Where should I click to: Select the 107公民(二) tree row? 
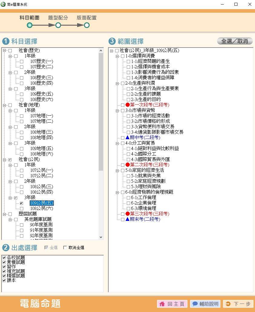tap(41, 176)
